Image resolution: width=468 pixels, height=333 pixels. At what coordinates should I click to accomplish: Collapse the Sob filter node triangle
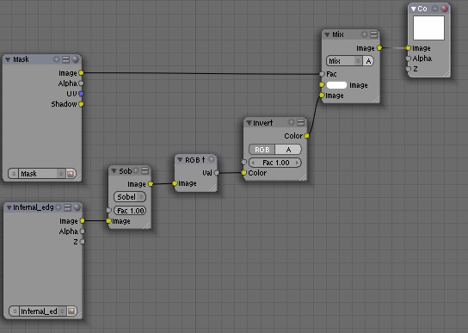pos(114,171)
